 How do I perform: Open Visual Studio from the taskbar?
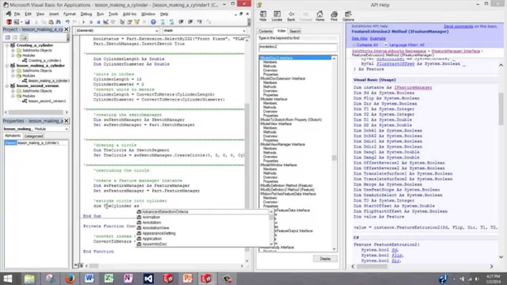pyautogui.click(x=149, y=278)
